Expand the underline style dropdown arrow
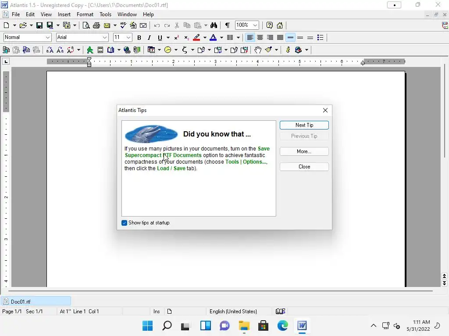 [168, 38]
